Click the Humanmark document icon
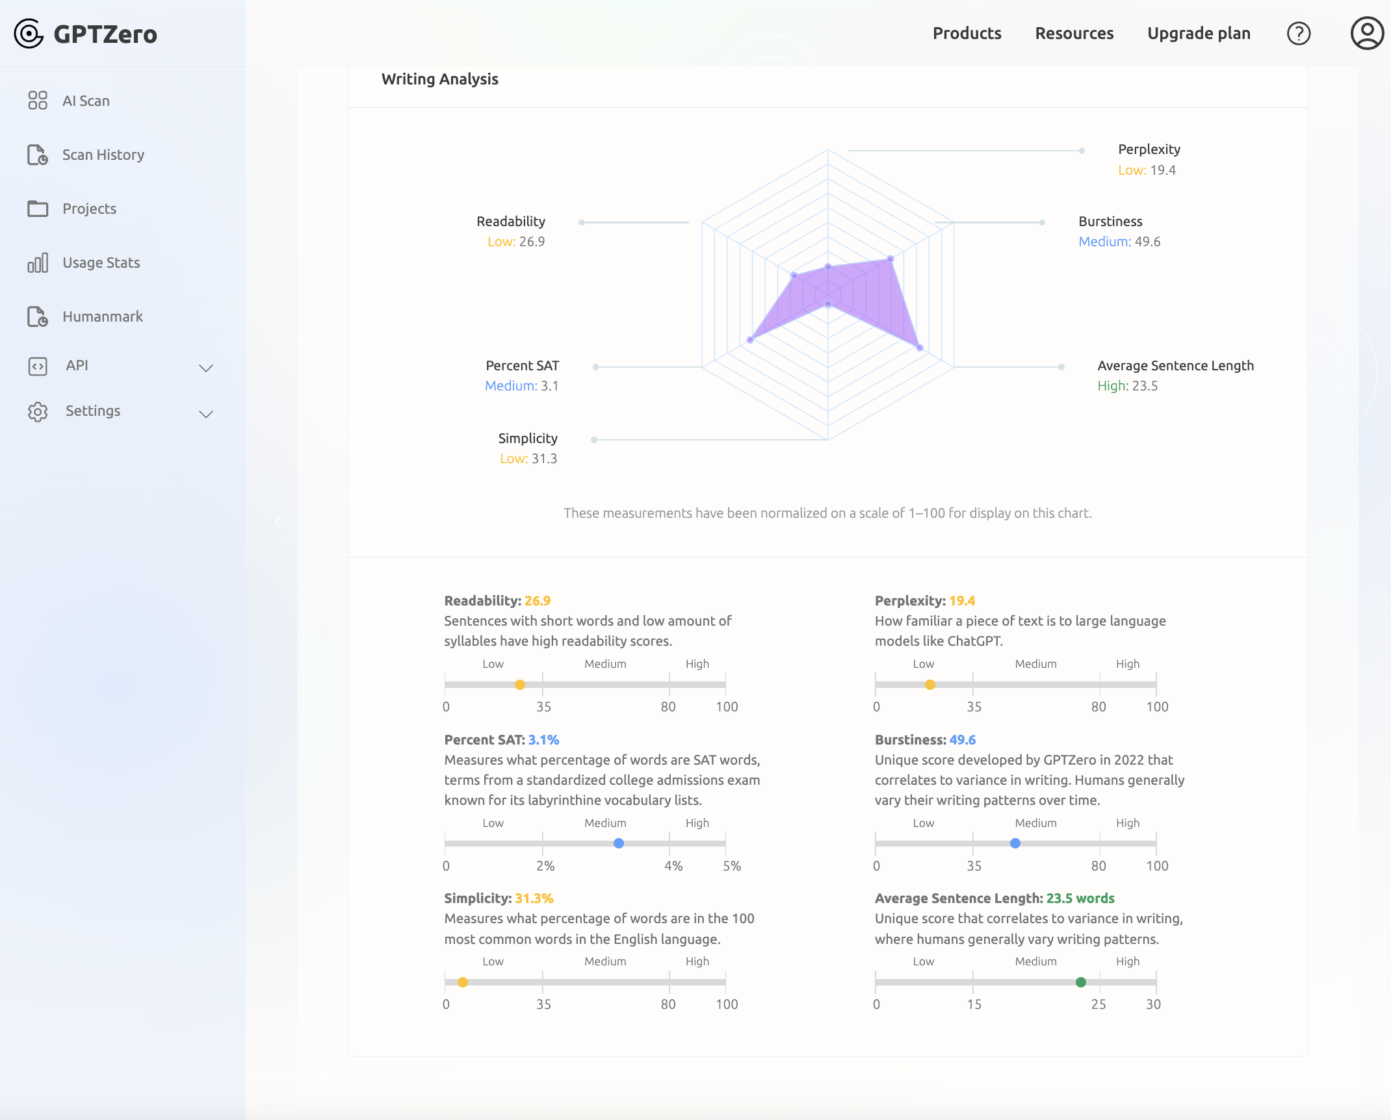1391x1120 pixels. pyautogui.click(x=38, y=316)
